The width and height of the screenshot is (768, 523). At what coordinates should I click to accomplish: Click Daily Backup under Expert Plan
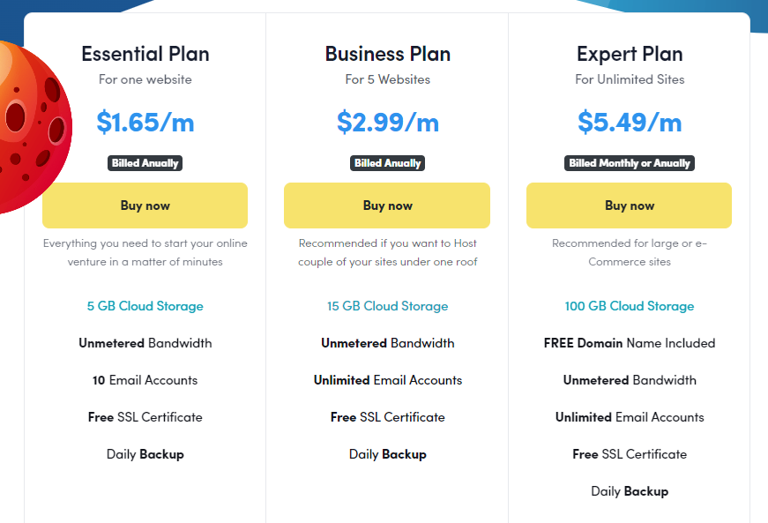630,491
